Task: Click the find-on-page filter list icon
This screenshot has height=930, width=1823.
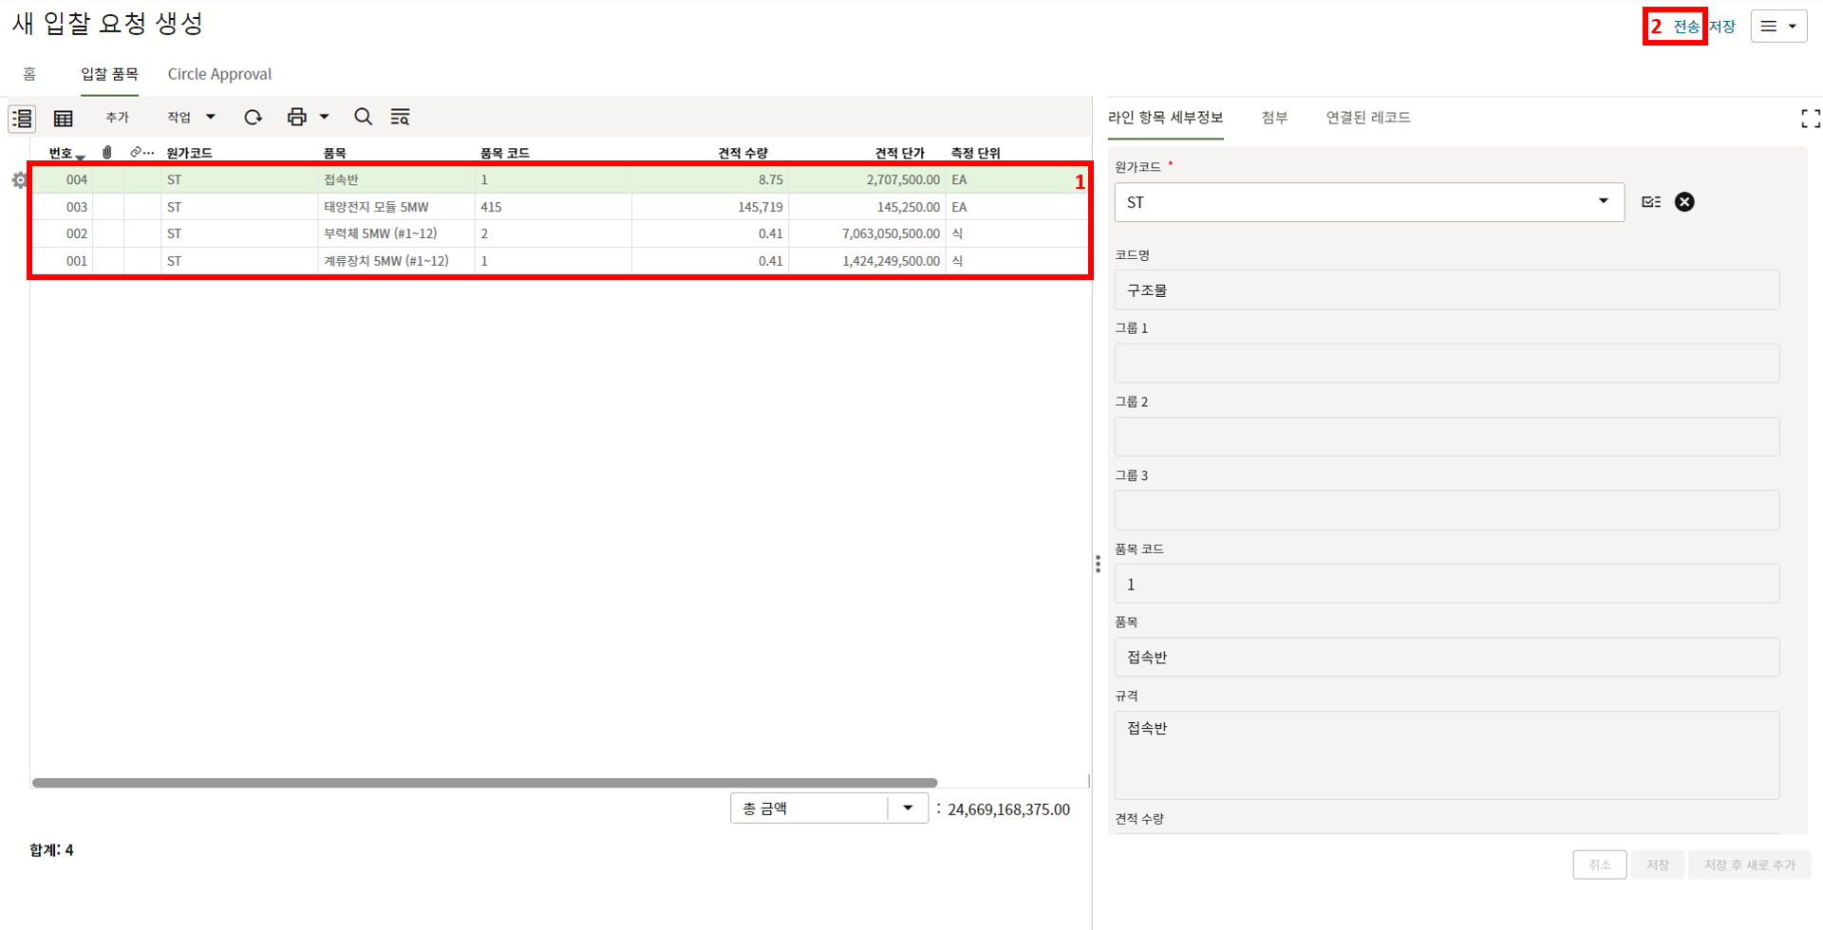Action: (x=400, y=117)
